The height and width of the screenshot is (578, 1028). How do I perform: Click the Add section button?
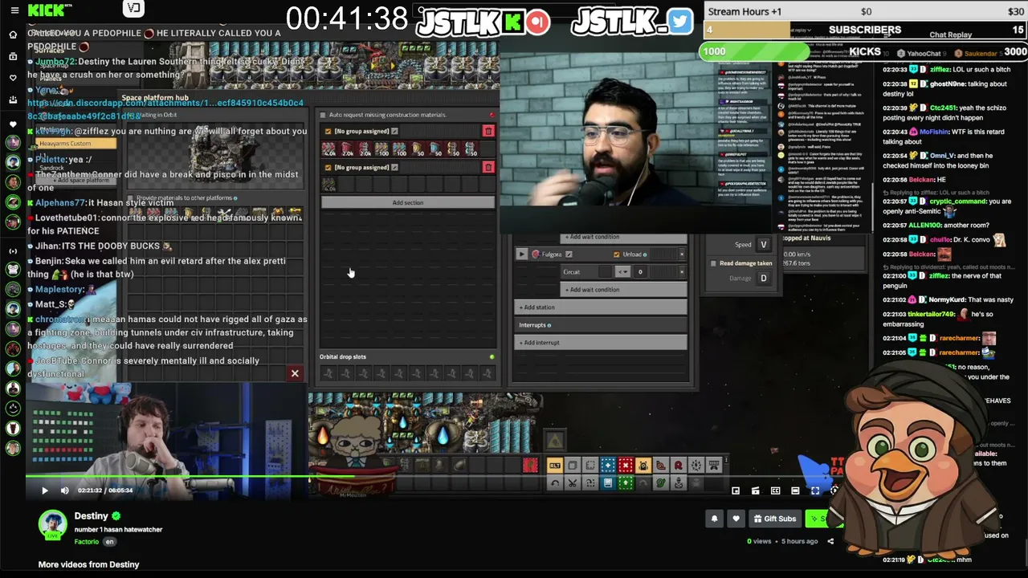click(x=408, y=202)
